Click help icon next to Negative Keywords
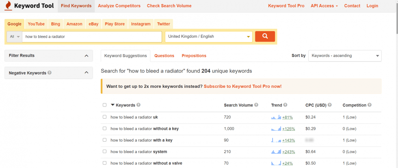398x168 pixels. coord(50,73)
